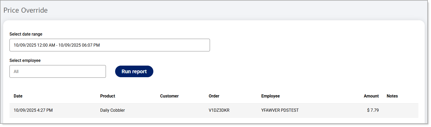Select the Daily Cobbler product cell
Screen dimensions: 431x127
(112, 110)
